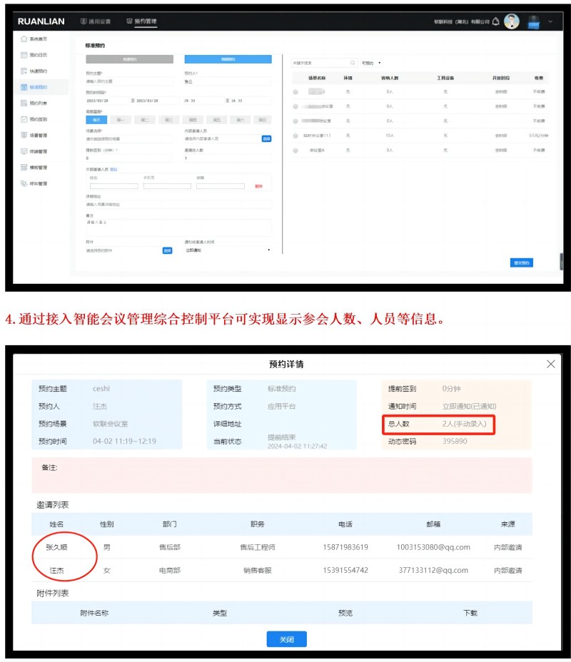Screen dimensions: 571x662
Task: Open 预约签到 check-in icon in sidebar
Action: 24,119
